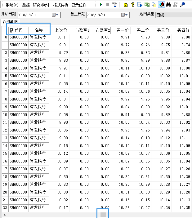
Task: Select row header number 10
Action: pyautogui.click(x=5, y=115)
